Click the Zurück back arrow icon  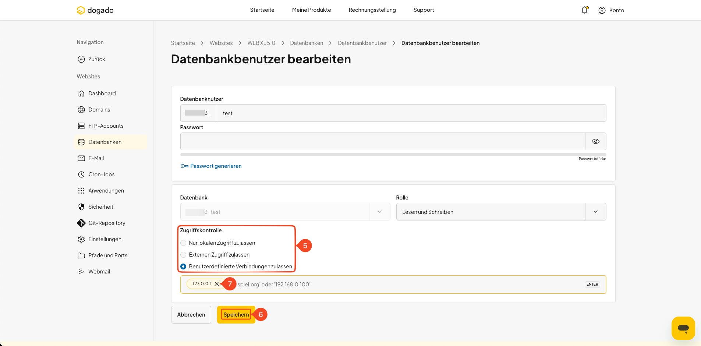(x=81, y=59)
